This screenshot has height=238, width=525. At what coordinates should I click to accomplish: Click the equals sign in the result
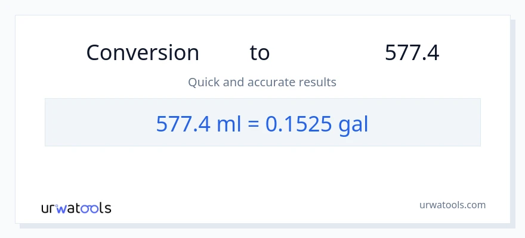point(252,124)
